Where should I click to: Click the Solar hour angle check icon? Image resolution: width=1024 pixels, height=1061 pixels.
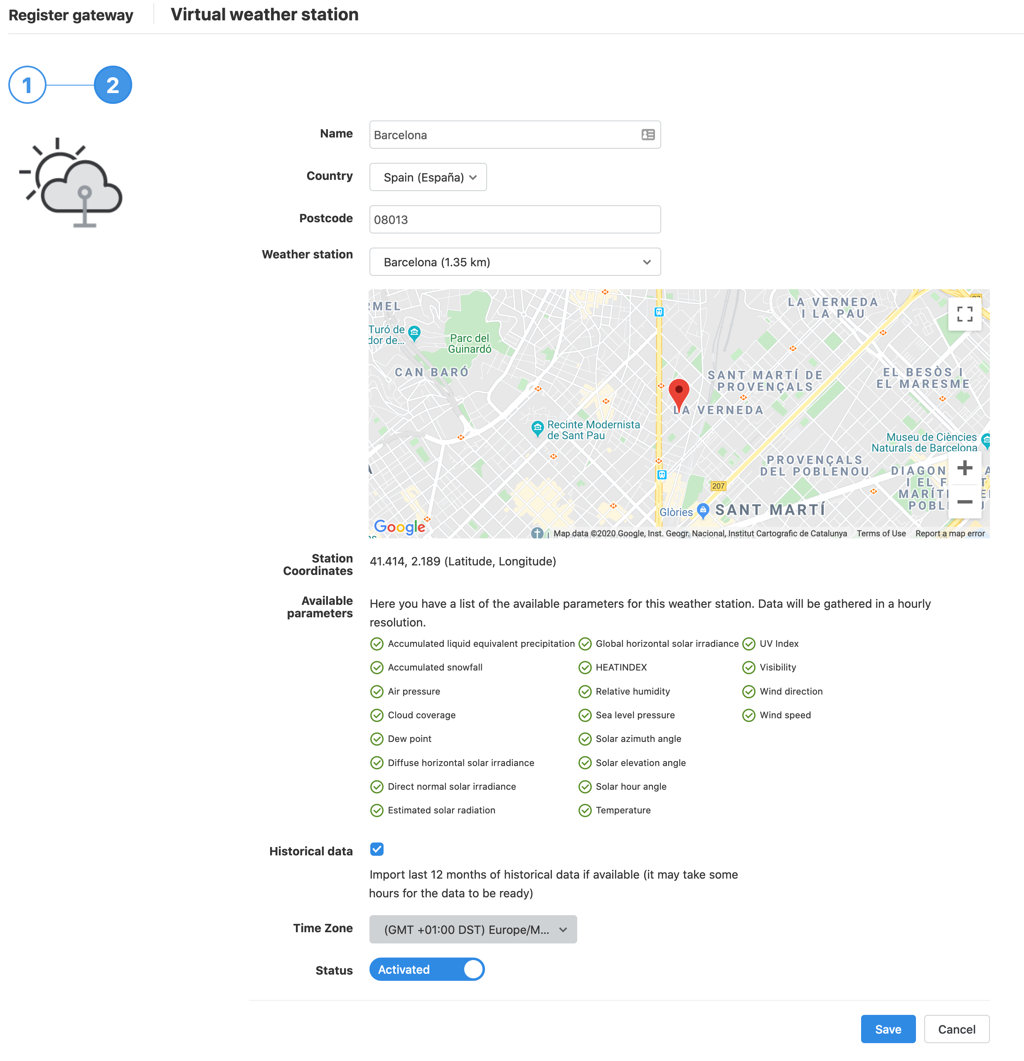pyautogui.click(x=585, y=786)
